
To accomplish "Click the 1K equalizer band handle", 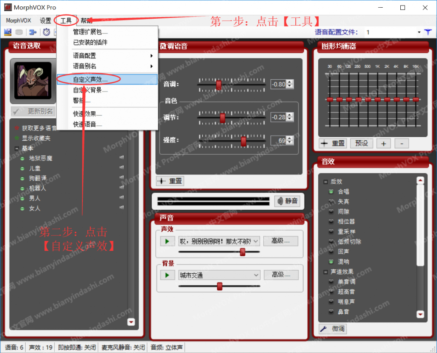I will 378,99.
